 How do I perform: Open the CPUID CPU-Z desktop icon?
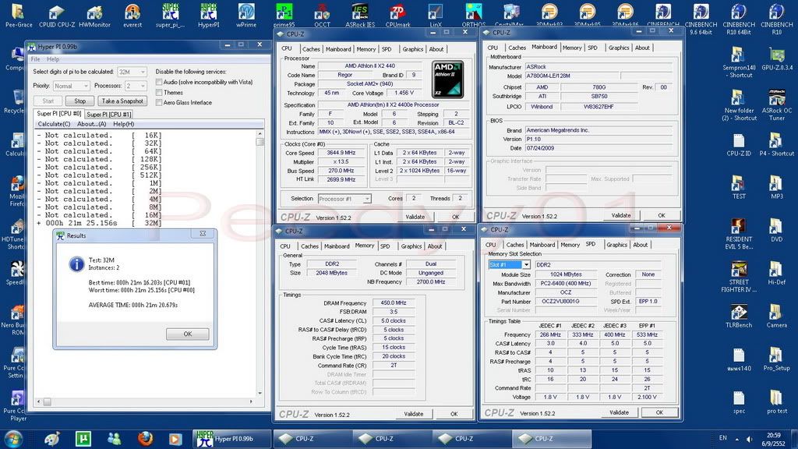[56, 16]
